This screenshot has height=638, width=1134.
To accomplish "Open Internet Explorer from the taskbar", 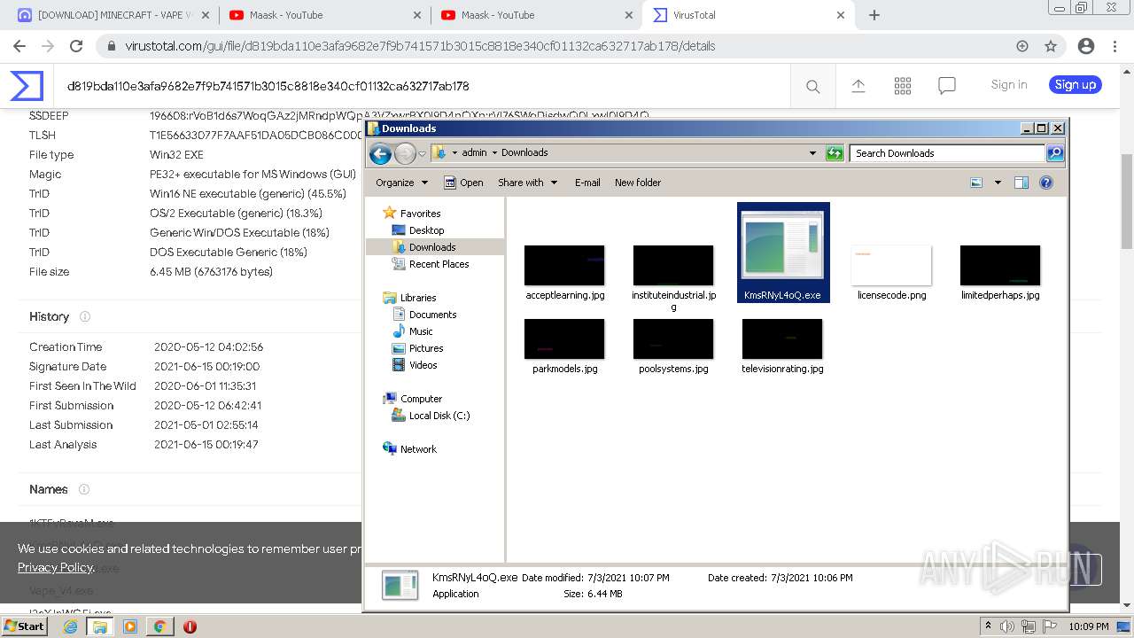I will 71,626.
